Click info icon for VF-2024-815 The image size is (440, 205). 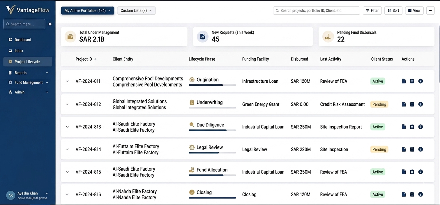click(420, 172)
